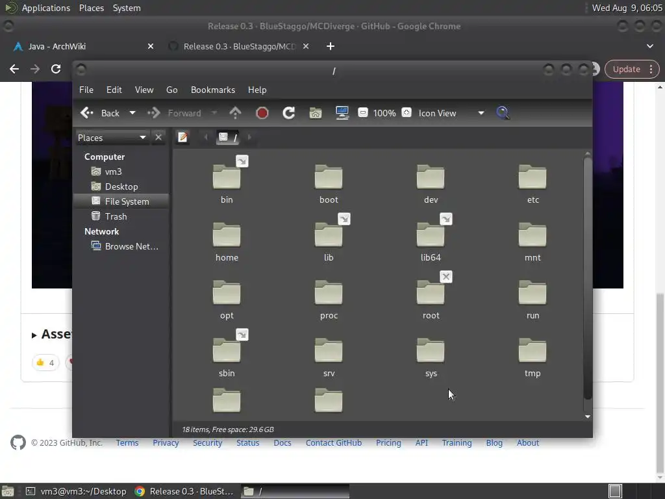The width and height of the screenshot is (665, 499).
Task: Click the file manager's vertical scrollbar
Action: 587,278
